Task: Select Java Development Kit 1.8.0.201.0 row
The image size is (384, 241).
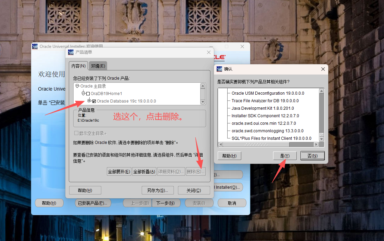Action: tap(263, 108)
